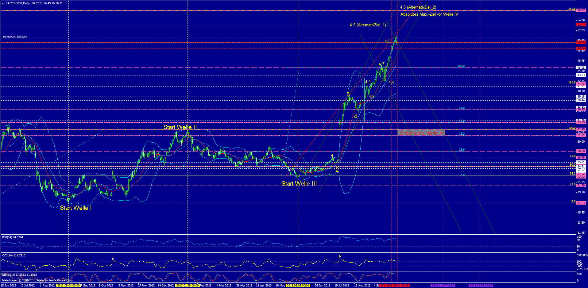The height and width of the screenshot is (288, 588).
Task: Click the white 45.05 price tag
Action: coord(581,68)
